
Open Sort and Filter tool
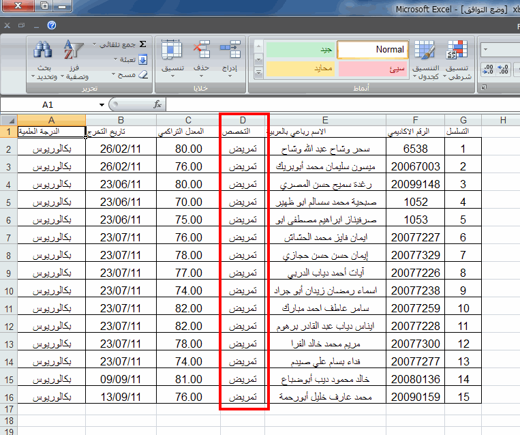tap(74, 49)
